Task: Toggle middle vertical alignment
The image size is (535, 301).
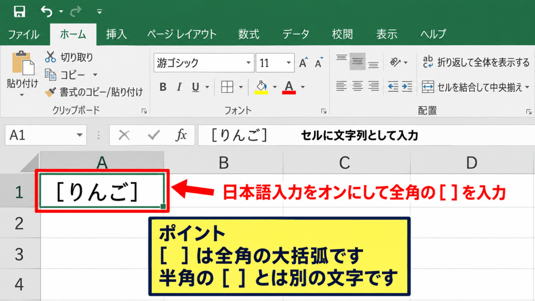Action: (x=357, y=62)
